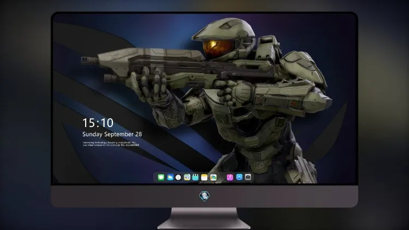
Task: Launch the pink iTunes music app
Action: [x=230, y=178]
